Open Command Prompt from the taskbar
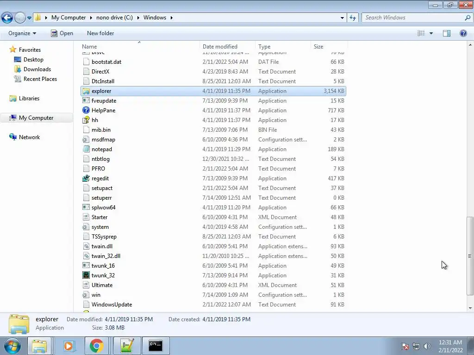Image resolution: width=474 pixels, height=355 pixels. coord(156,346)
